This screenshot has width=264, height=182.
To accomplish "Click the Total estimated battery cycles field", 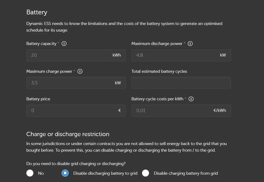I will pos(181,83).
